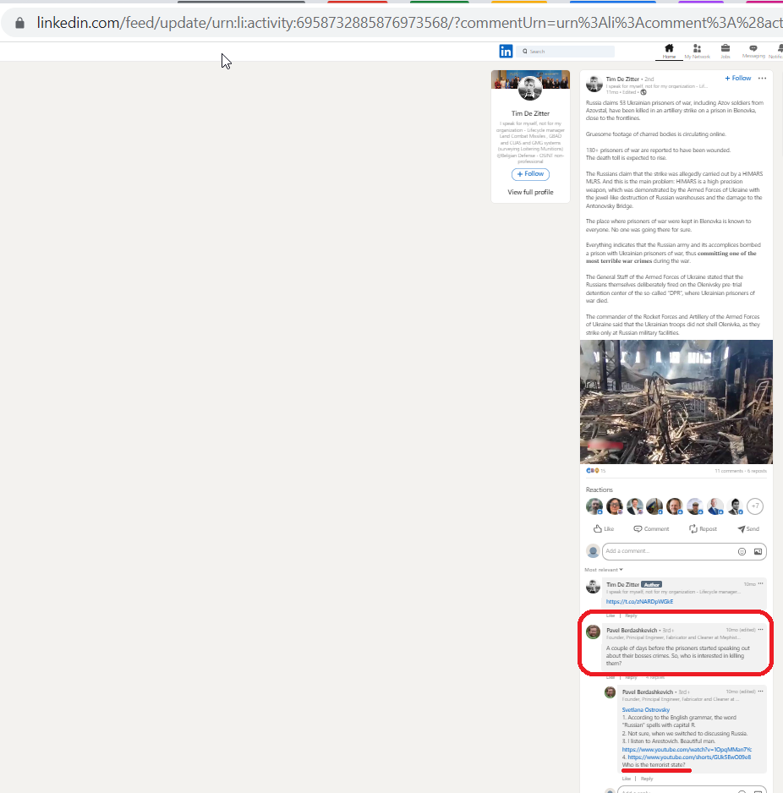The image size is (783, 793).
Task: Click Pavel's avatar on the nested reply
Action: click(610, 692)
